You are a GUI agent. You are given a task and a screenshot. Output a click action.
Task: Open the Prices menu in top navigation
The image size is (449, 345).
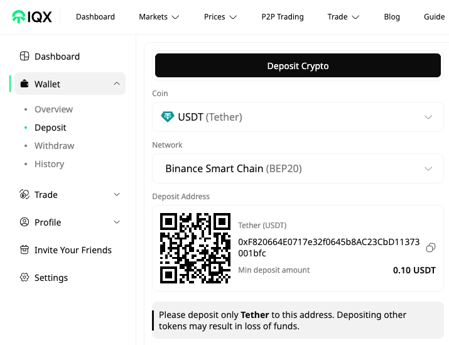pos(220,17)
